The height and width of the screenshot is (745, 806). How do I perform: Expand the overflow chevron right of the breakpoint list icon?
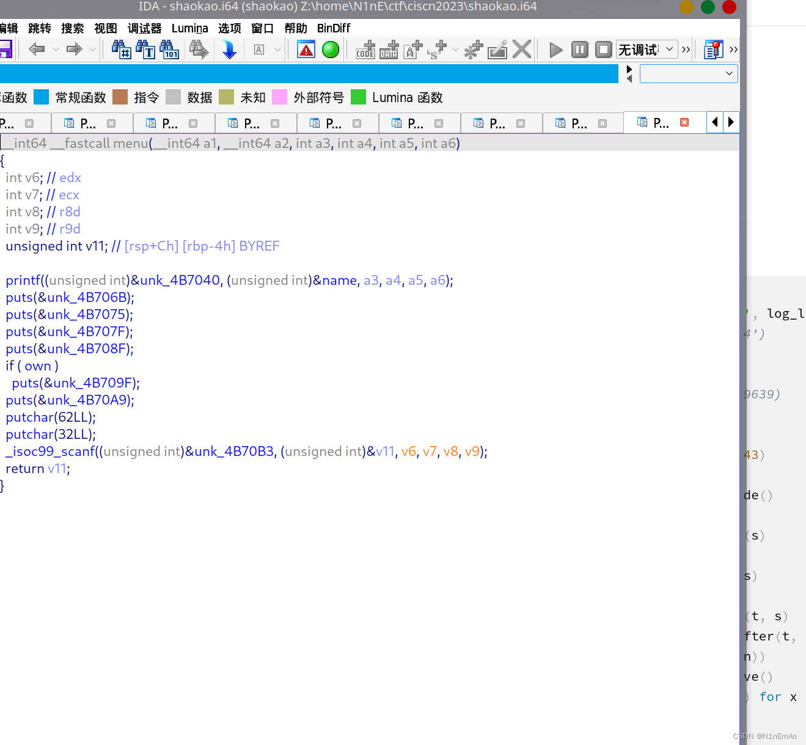pos(734,50)
